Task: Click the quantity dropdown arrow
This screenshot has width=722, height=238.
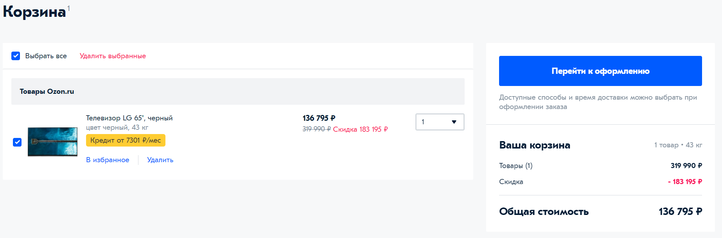Action: tap(454, 122)
